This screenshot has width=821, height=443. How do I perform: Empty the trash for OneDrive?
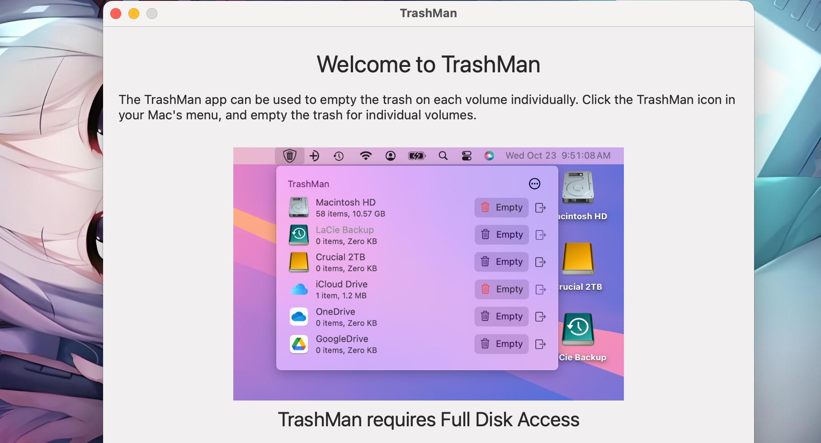coord(501,316)
